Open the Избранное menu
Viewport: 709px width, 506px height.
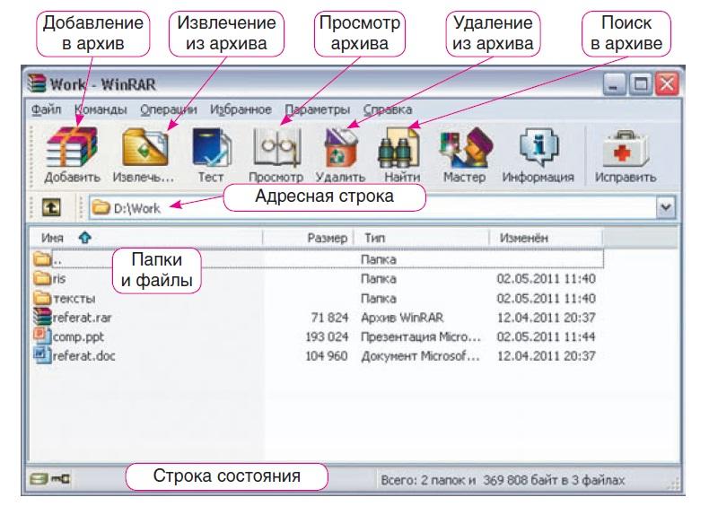click(x=241, y=109)
